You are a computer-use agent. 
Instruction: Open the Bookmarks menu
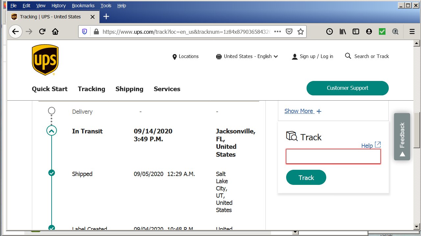point(83,6)
